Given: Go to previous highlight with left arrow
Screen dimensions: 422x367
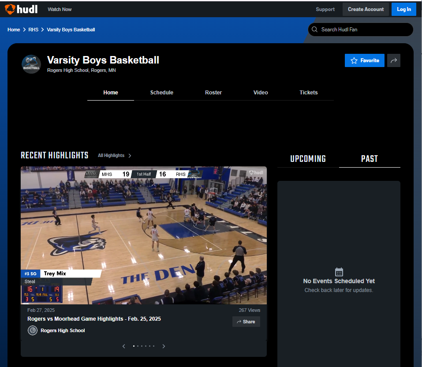Looking at the screenshot, I should (124, 346).
